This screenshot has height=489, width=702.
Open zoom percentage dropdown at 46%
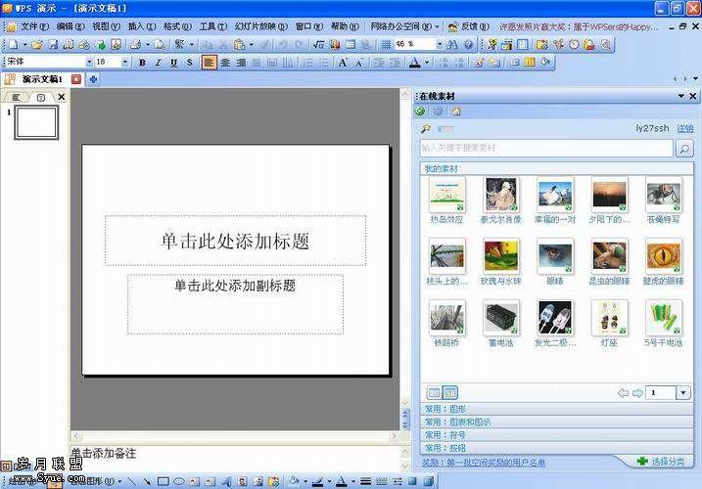(x=440, y=44)
